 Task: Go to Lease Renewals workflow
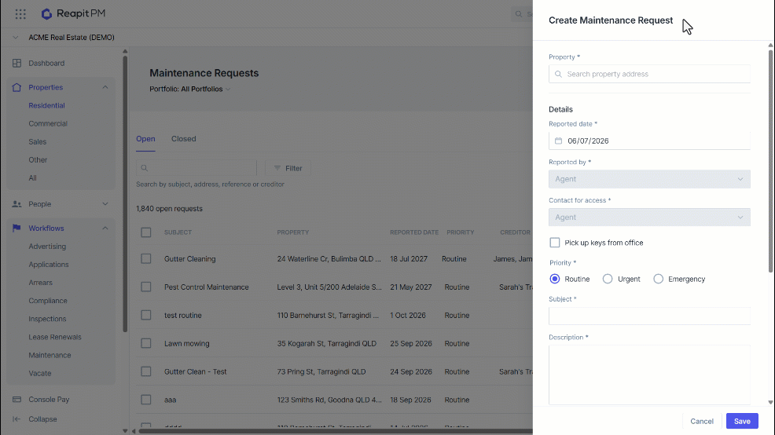click(55, 337)
